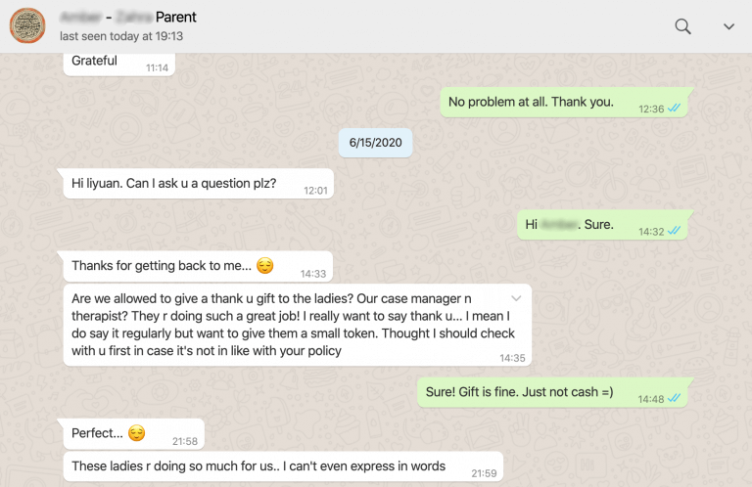This screenshot has width=752, height=487.
Task: Open the chat menu chevron in the header
Action: click(728, 26)
